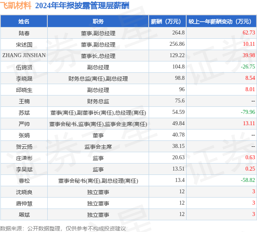
Task: Select the name 伍锦贤
Action: point(24,67)
